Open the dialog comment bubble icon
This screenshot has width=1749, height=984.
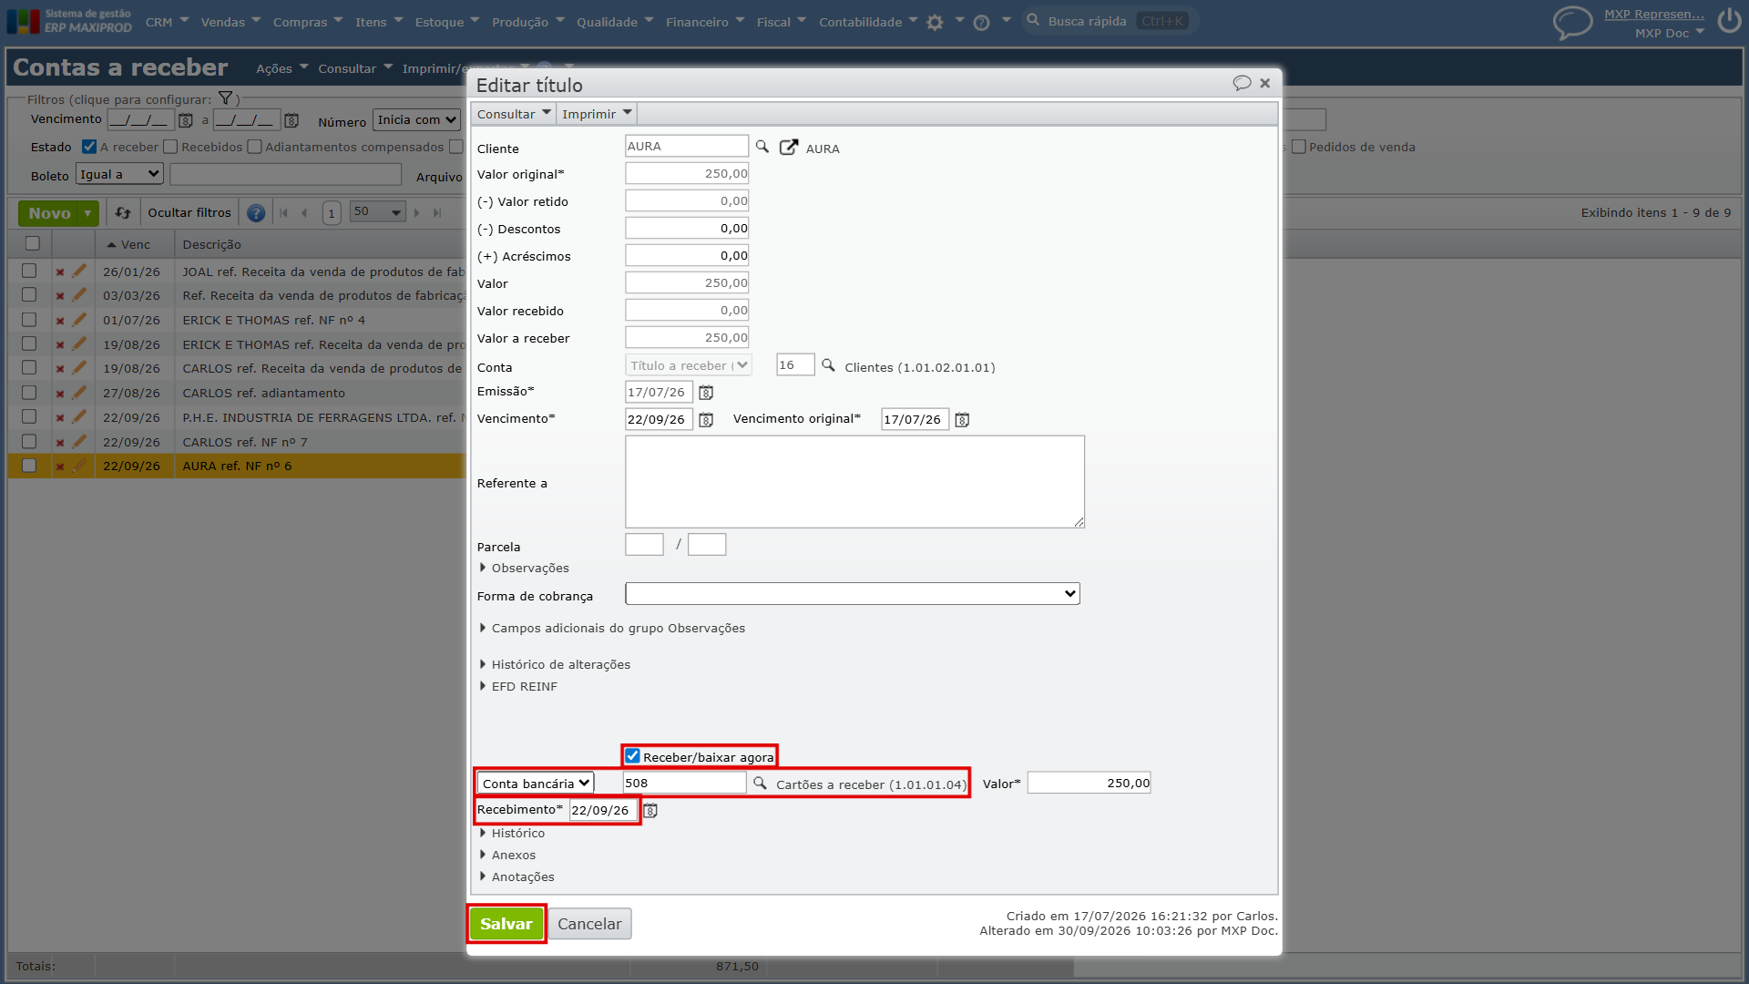[x=1242, y=83]
